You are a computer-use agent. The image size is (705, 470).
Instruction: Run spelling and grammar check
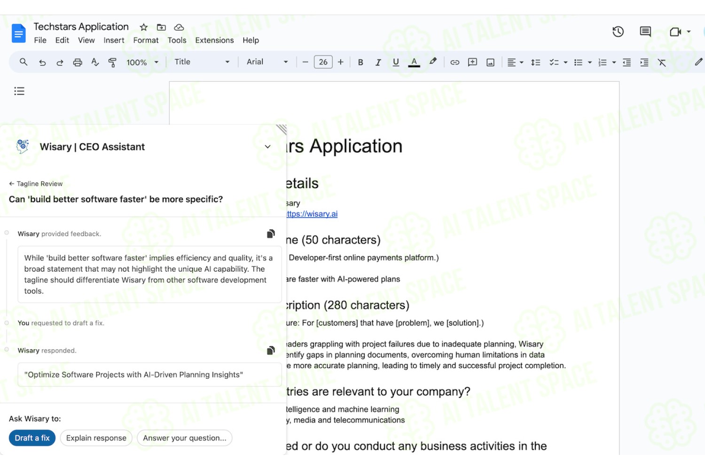tap(95, 62)
